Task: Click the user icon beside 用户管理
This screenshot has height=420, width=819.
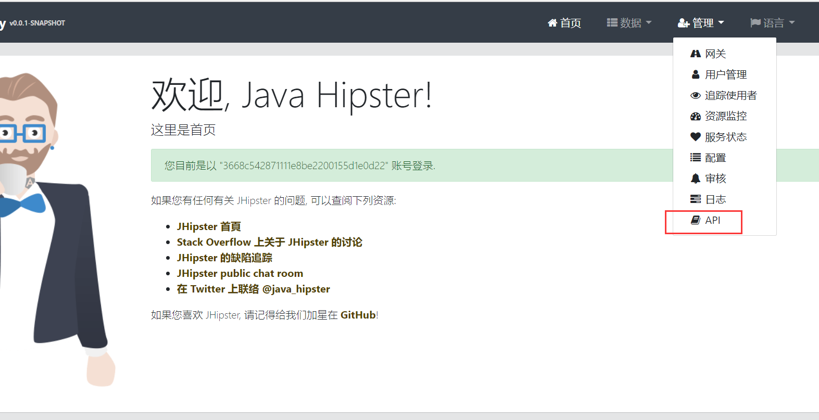Action: pos(695,74)
